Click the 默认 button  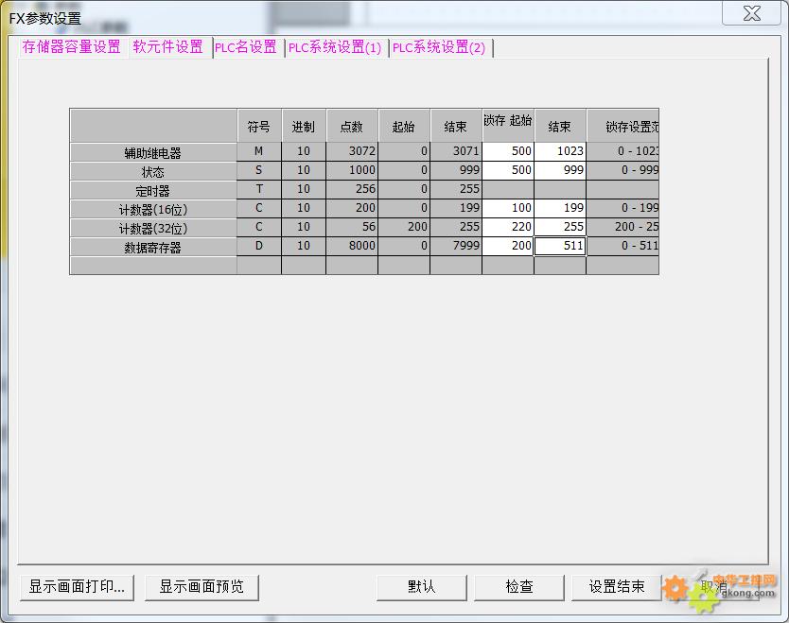(x=421, y=586)
